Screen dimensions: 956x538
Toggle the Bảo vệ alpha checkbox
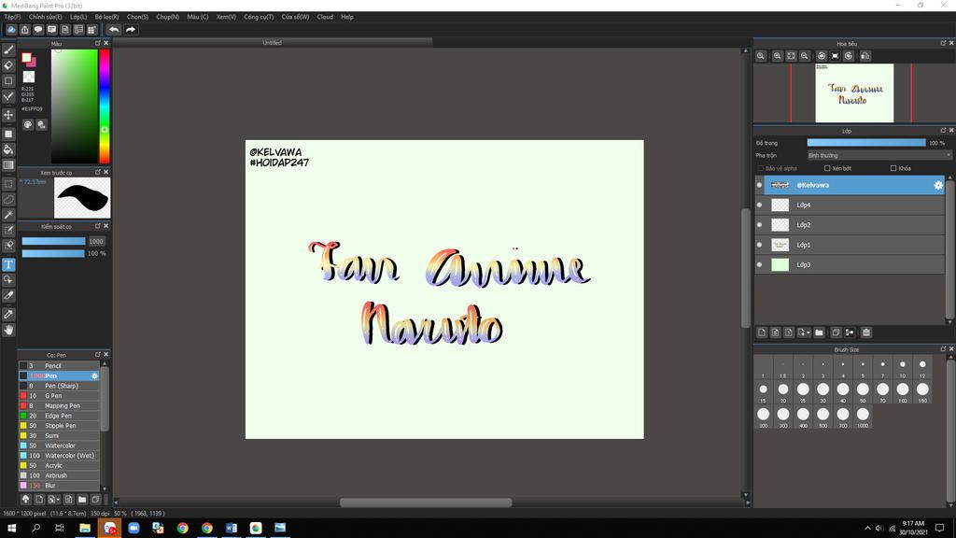[760, 168]
